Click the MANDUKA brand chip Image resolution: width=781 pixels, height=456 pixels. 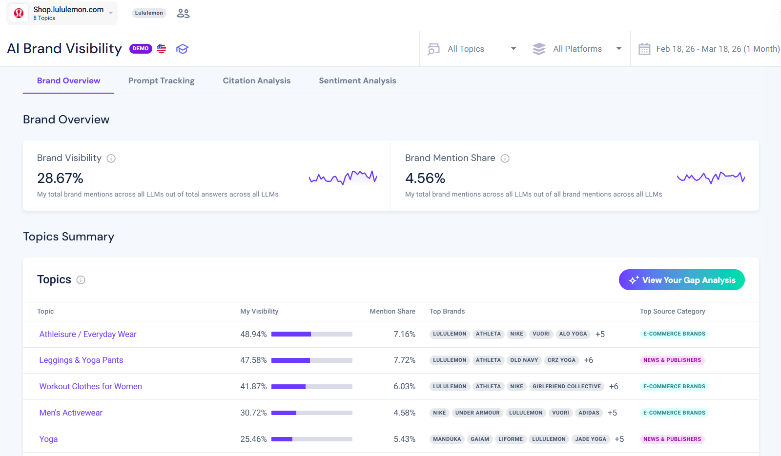pyautogui.click(x=447, y=439)
